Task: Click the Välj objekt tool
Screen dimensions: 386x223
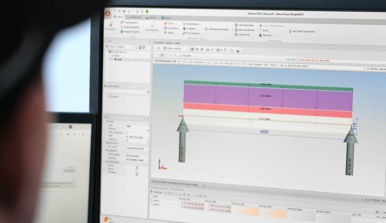Action: [x=185, y=56]
